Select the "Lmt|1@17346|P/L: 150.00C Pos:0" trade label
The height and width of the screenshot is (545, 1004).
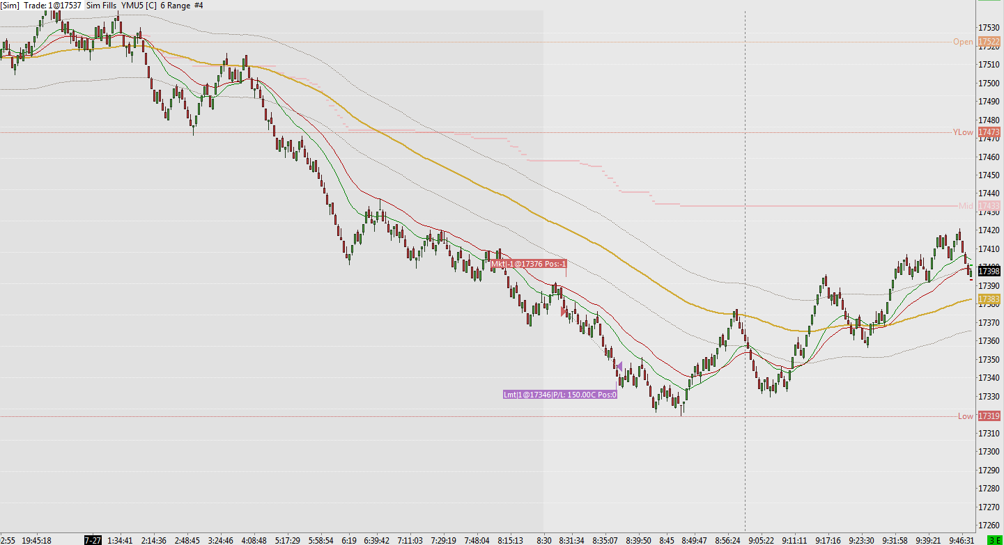[560, 395]
